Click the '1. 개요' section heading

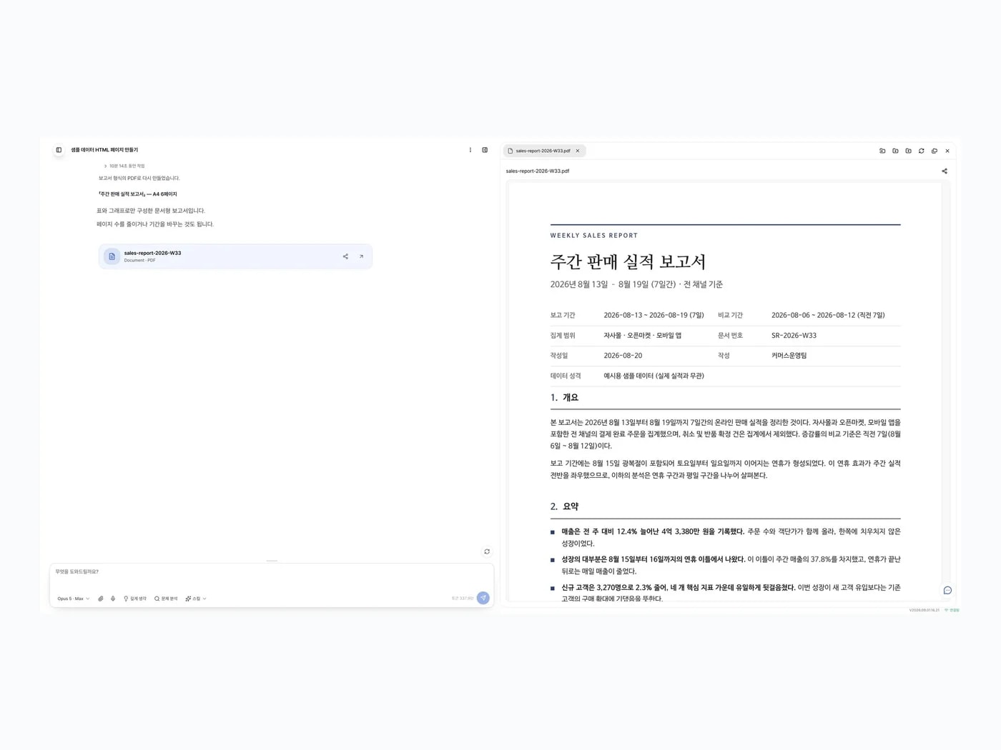(x=564, y=397)
